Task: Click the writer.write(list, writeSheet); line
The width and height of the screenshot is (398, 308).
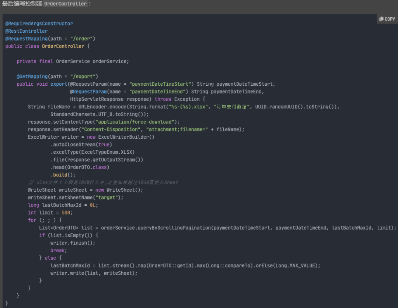Action: (94, 273)
